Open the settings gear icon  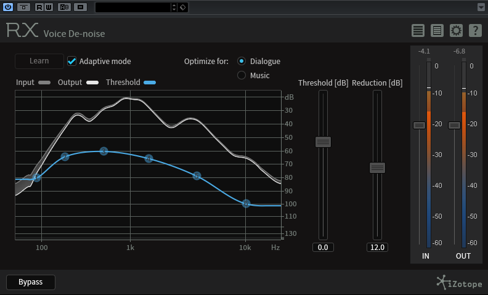click(456, 31)
